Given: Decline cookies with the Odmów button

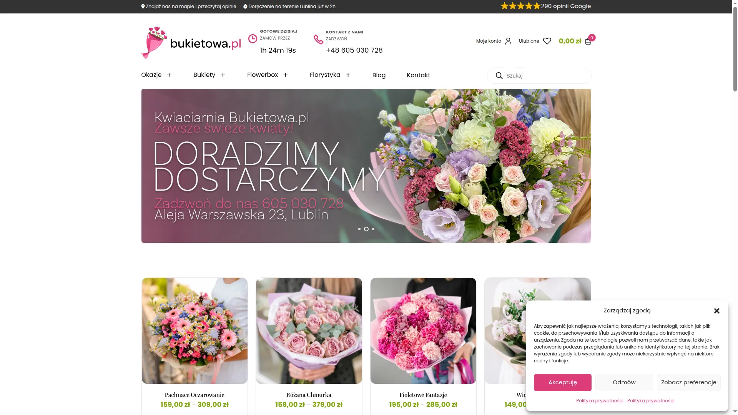Looking at the screenshot, I should tap(624, 382).
